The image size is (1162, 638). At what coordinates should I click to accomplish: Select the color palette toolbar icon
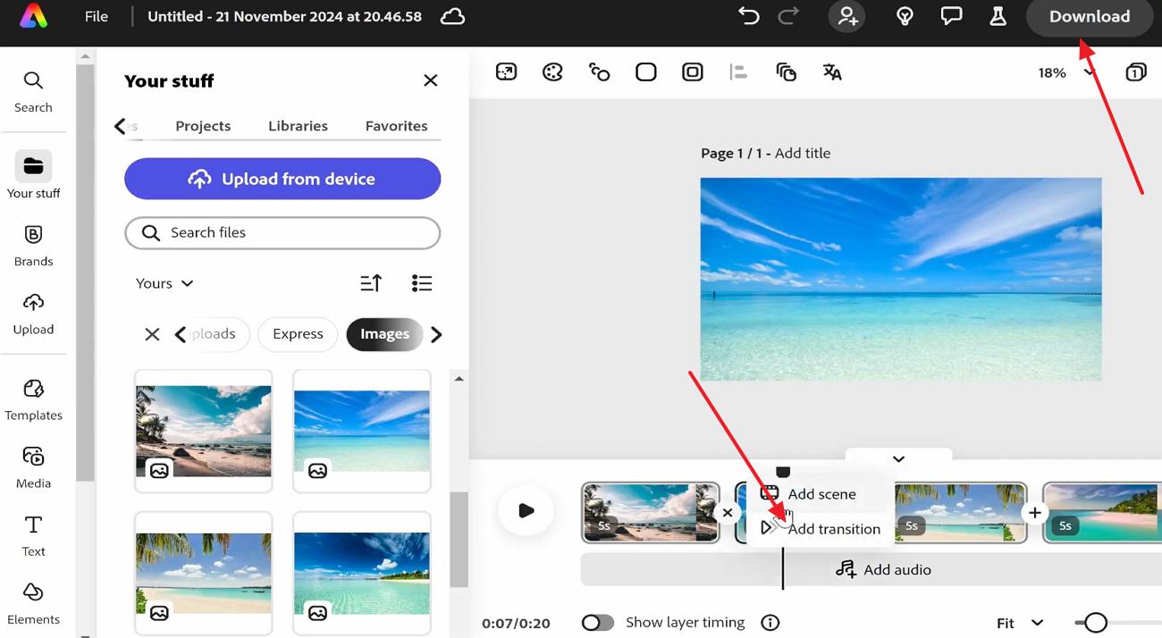pyautogui.click(x=552, y=71)
